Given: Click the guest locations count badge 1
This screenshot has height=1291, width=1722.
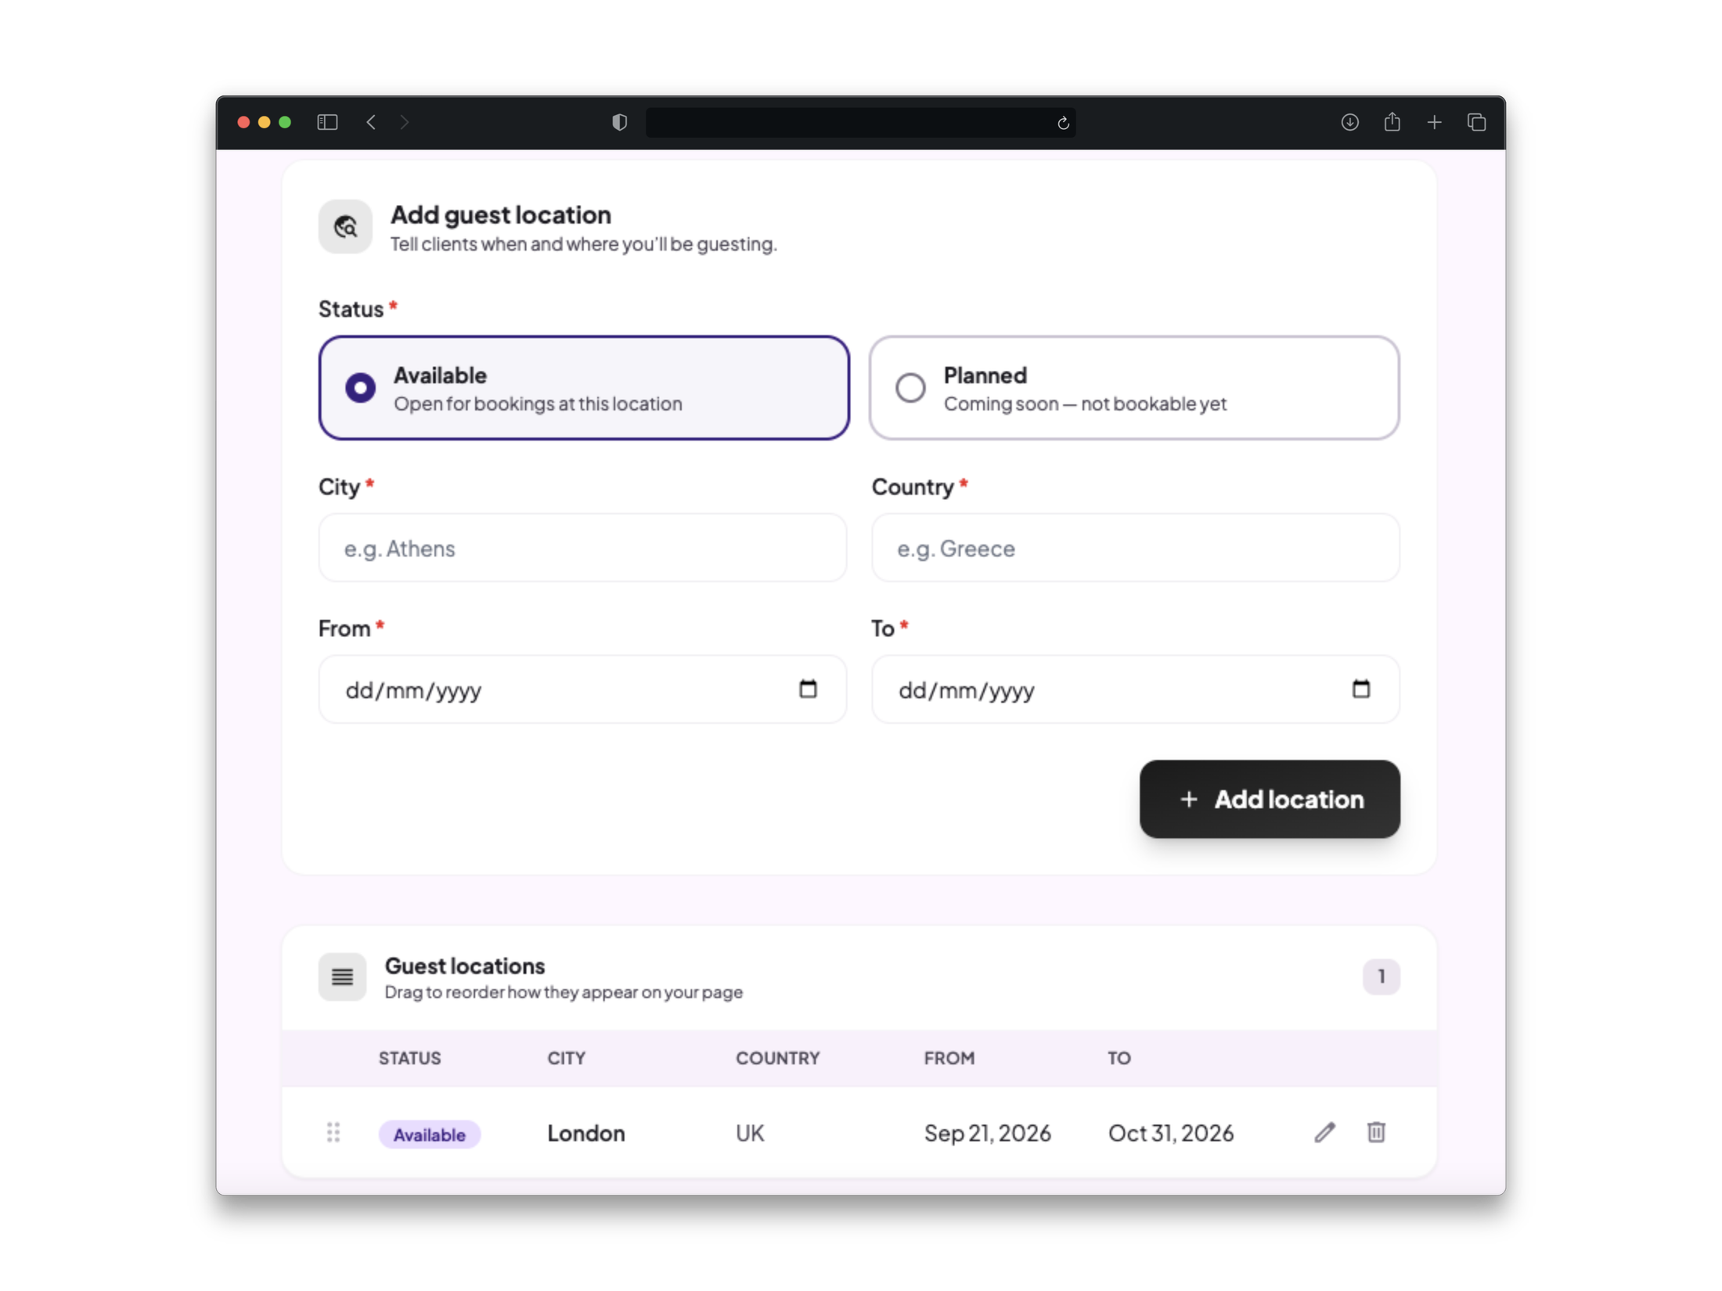Looking at the screenshot, I should click(1381, 976).
